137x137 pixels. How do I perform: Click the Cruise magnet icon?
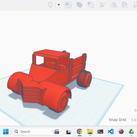pyautogui.click(x=124, y=5)
